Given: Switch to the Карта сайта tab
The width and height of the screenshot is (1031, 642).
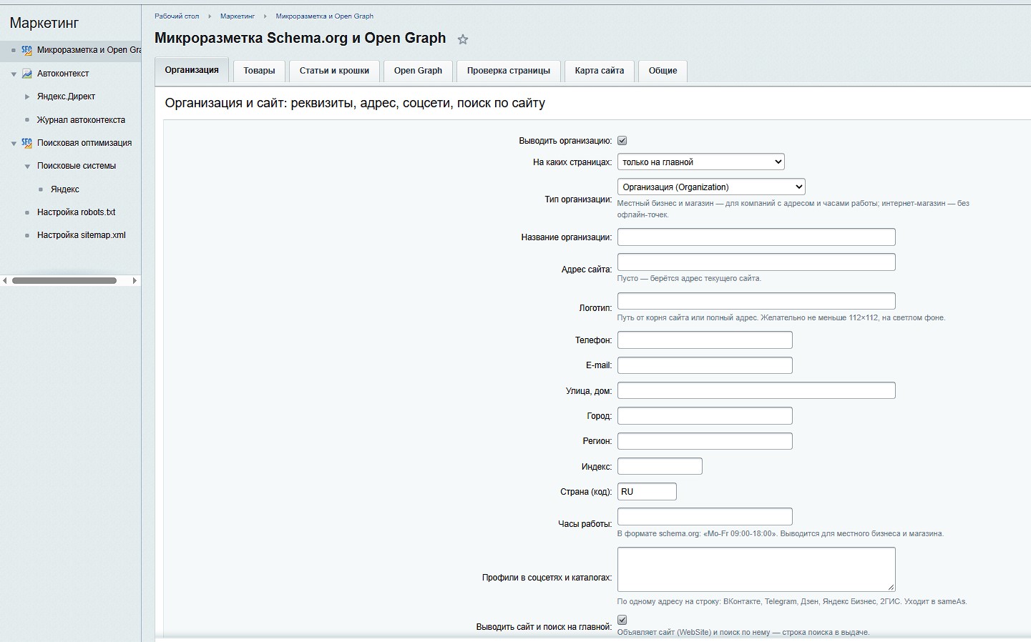Looking at the screenshot, I should (600, 71).
